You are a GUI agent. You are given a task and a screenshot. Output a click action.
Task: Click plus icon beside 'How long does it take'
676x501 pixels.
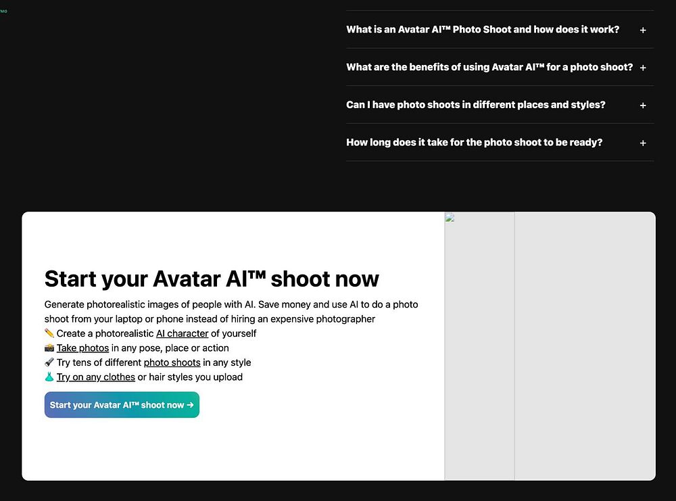[643, 143]
